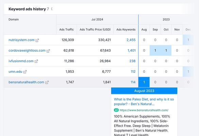Select the 11,286 ads traffic value
This screenshot has width=199, height=136.
pos(69,61)
